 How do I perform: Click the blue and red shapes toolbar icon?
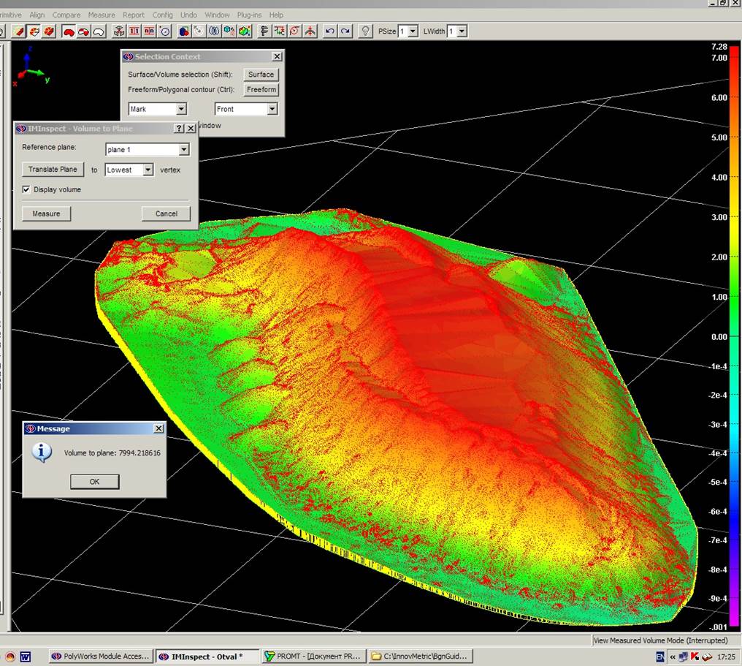pos(183,31)
